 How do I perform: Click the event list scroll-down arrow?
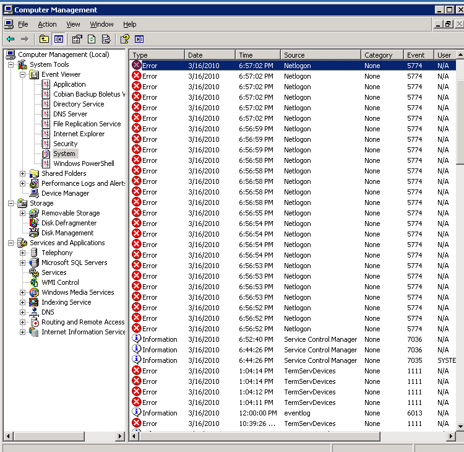460,427
